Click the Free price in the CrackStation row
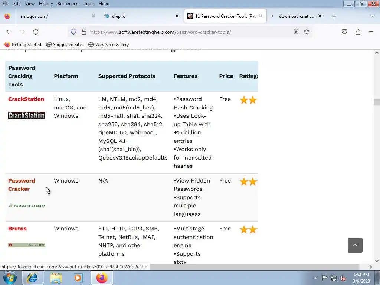Viewport: 380px width, 285px height. pos(225,99)
